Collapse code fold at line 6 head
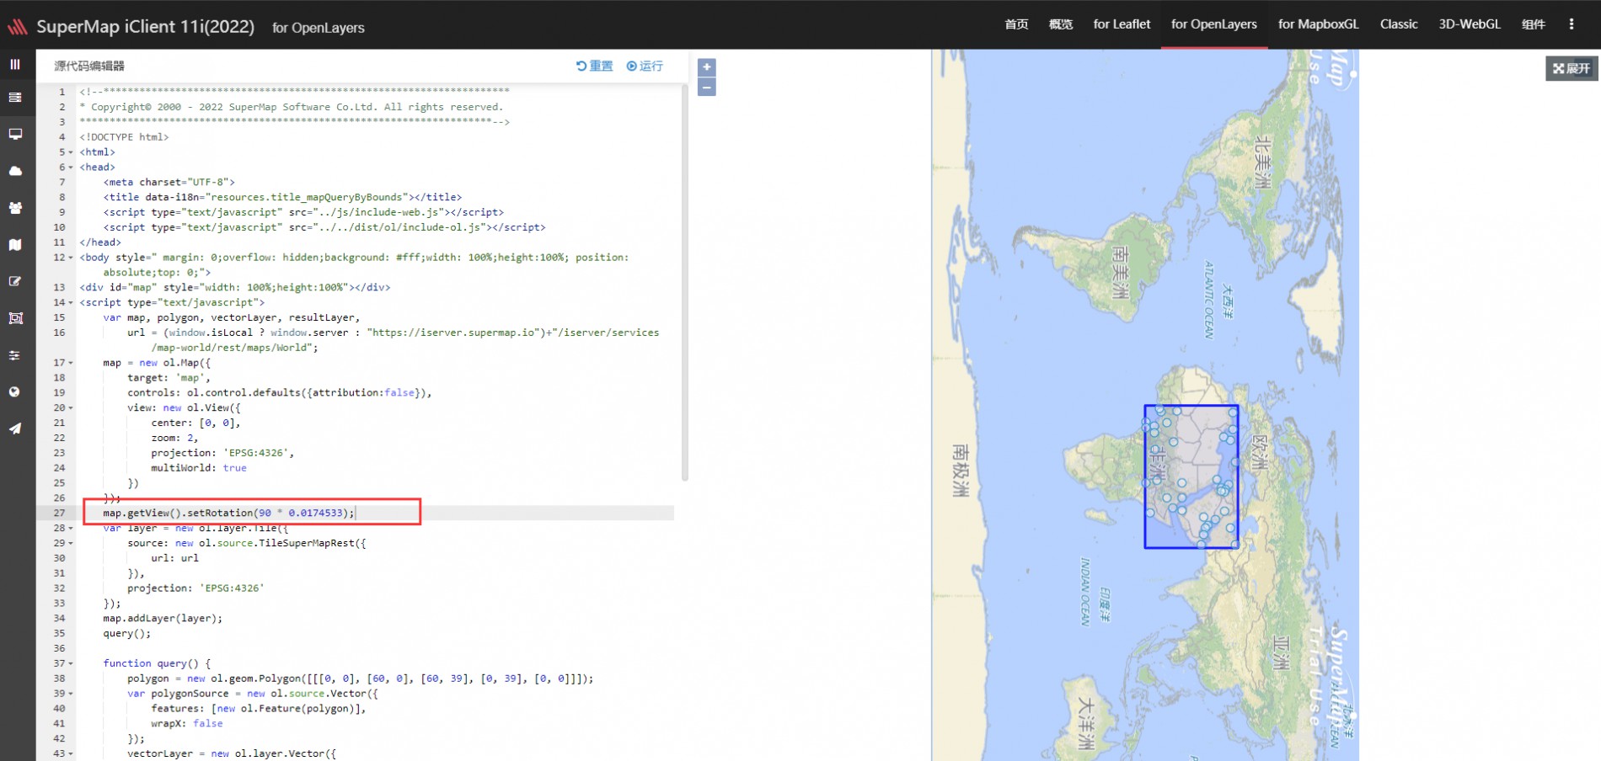This screenshot has width=1601, height=761. (71, 168)
